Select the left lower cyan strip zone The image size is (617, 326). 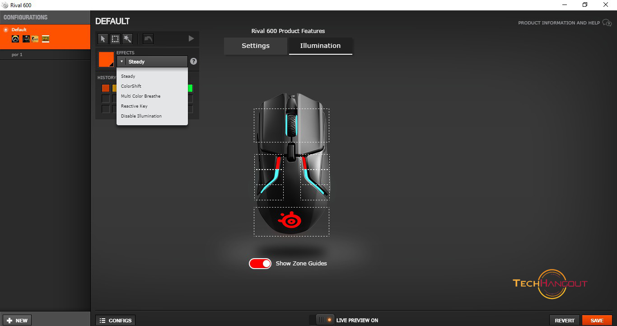(x=269, y=192)
